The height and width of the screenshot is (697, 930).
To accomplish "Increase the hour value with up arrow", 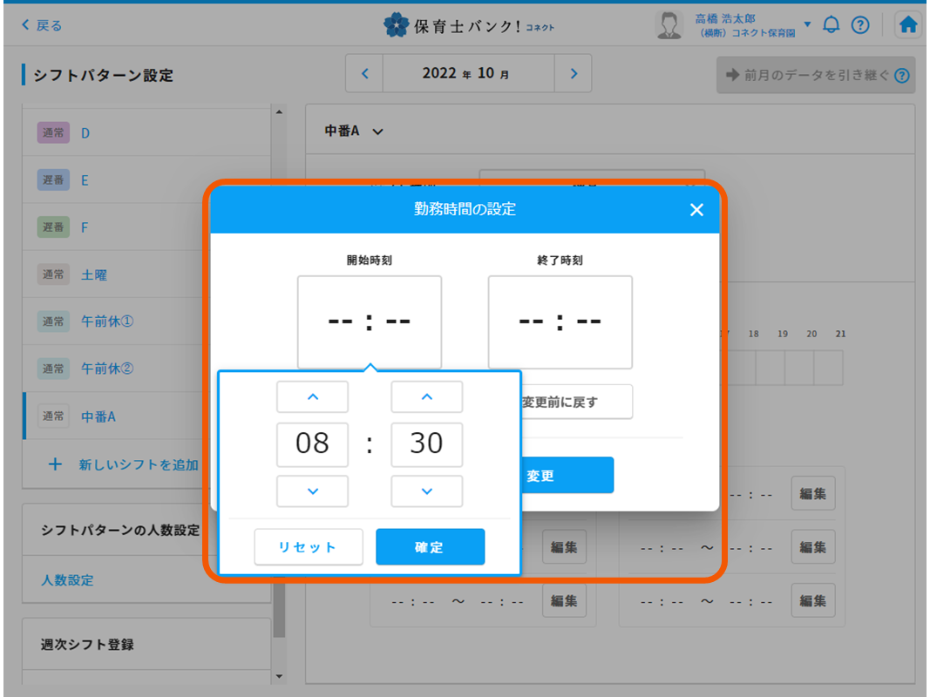I will tap(312, 397).
